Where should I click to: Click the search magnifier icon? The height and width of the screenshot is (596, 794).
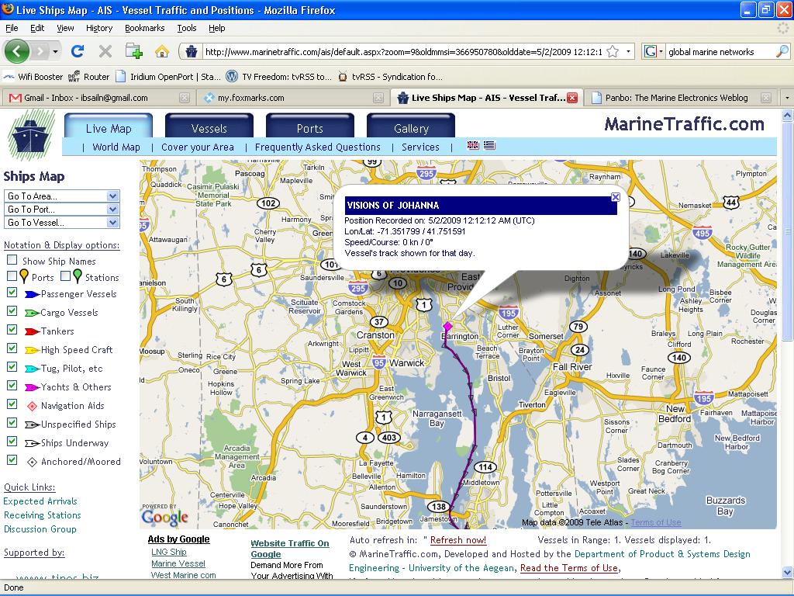click(x=782, y=51)
